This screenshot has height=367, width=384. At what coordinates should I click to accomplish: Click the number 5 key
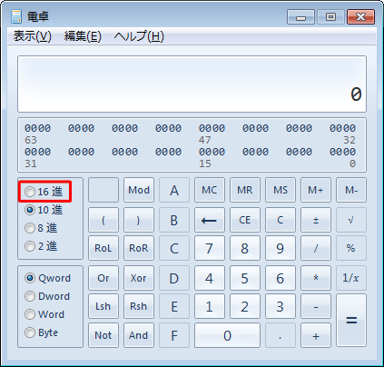(245, 278)
